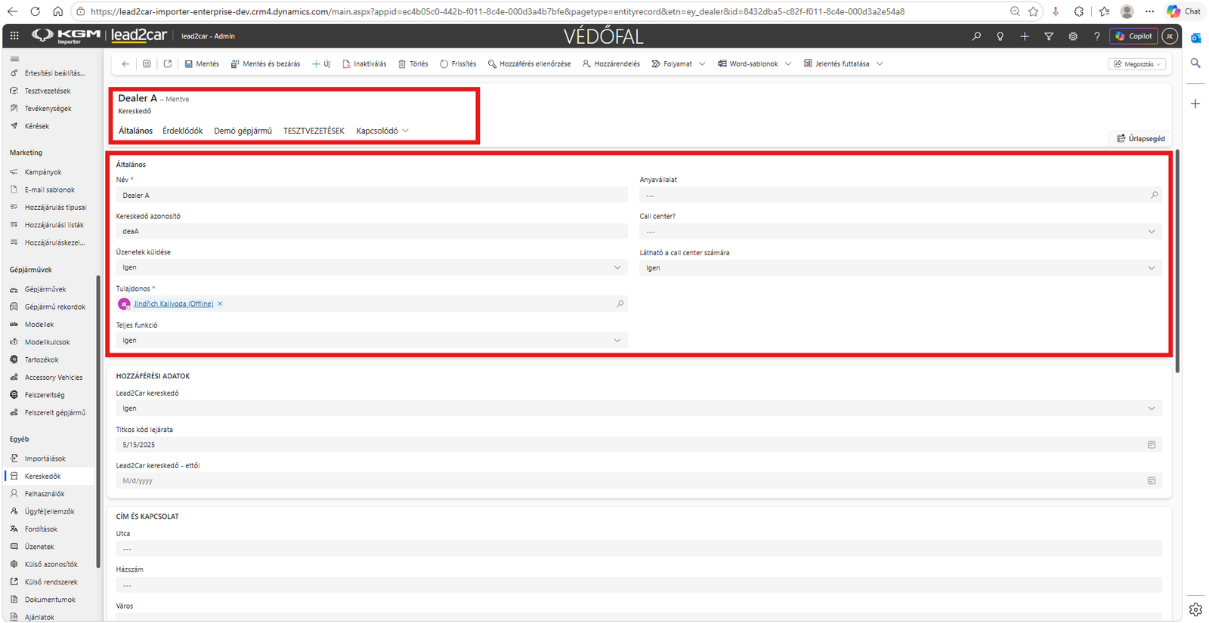Open the Teljes funkció dropdown
1209x623 pixels.
coord(372,341)
